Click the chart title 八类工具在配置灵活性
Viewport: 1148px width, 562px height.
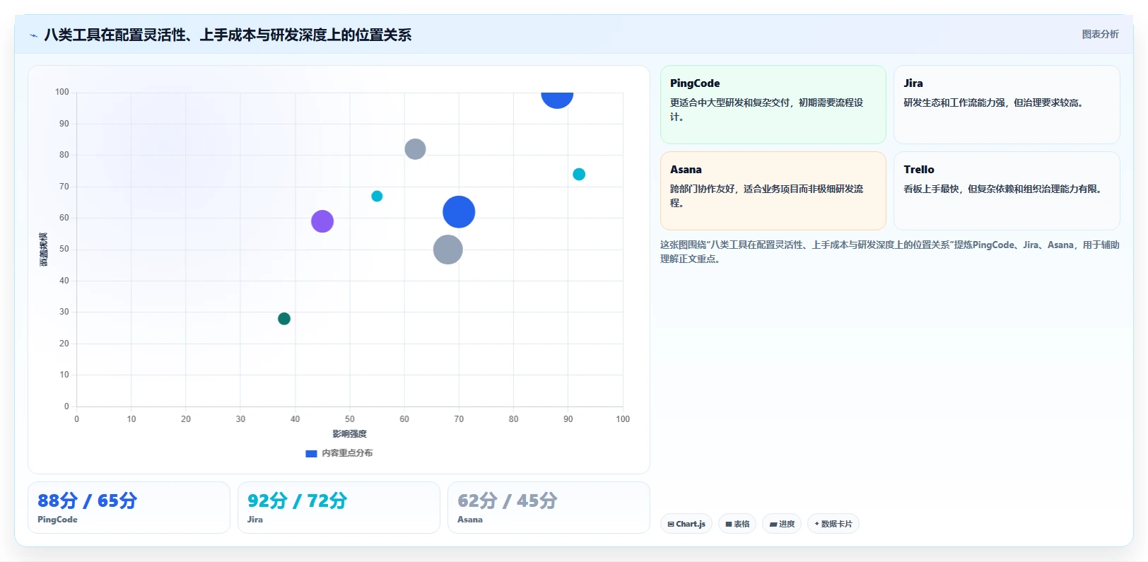(228, 35)
